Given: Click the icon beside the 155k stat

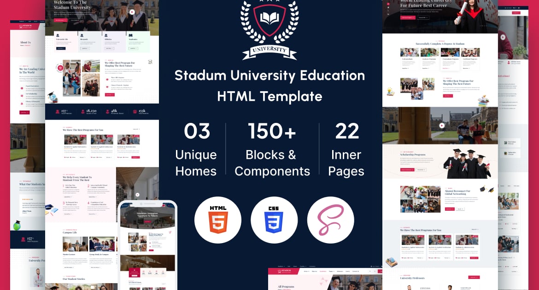Looking at the screenshot, I should pyautogui.click(x=135, y=112).
